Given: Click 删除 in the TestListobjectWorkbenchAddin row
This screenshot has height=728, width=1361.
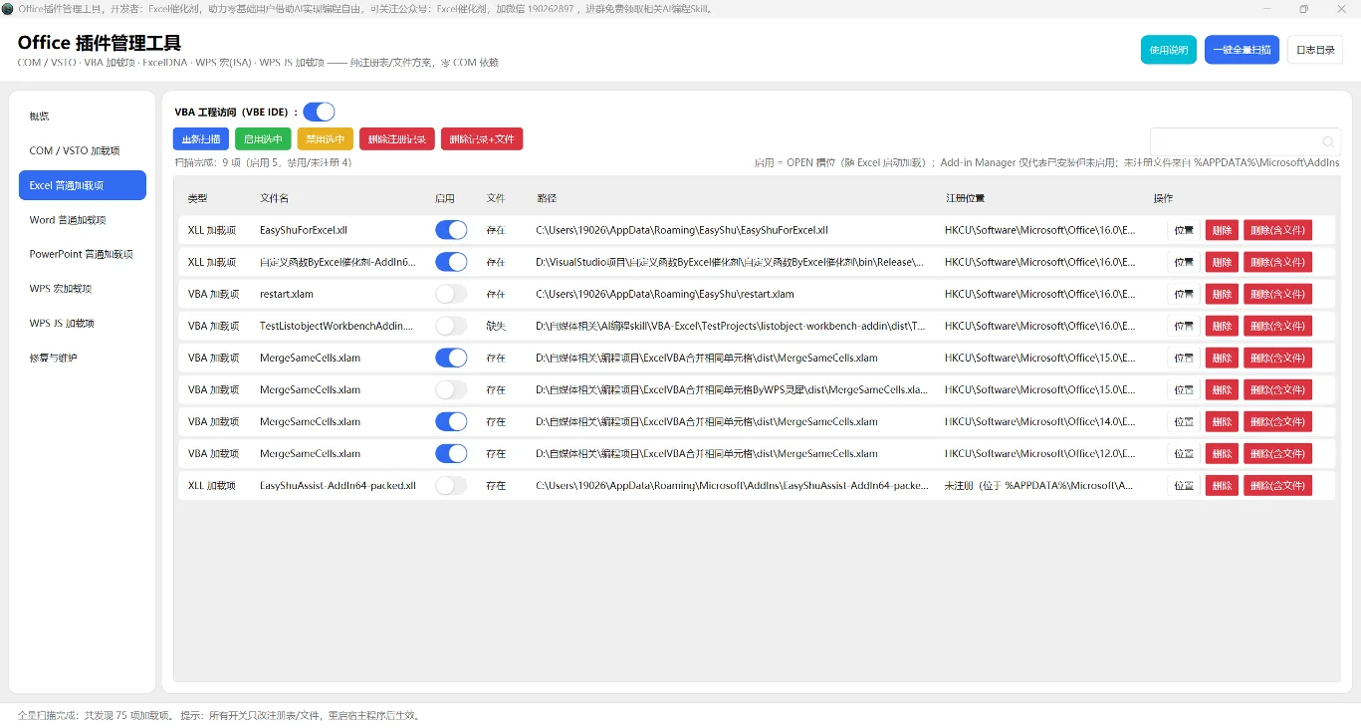Looking at the screenshot, I should click(x=1222, y=326).
